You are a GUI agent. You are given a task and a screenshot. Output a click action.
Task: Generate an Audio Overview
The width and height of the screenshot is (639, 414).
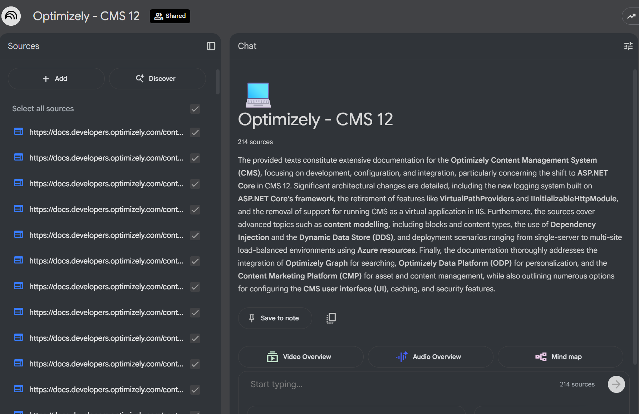click(x=430, y=357)
